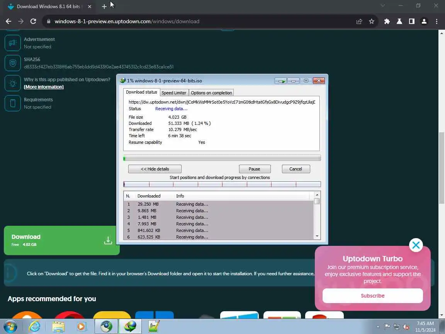Select connection row 2 with 9.865 MB
445x334 pixels.
(219, 211)
